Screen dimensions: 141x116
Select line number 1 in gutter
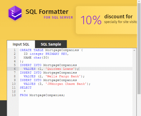[15, 50]
